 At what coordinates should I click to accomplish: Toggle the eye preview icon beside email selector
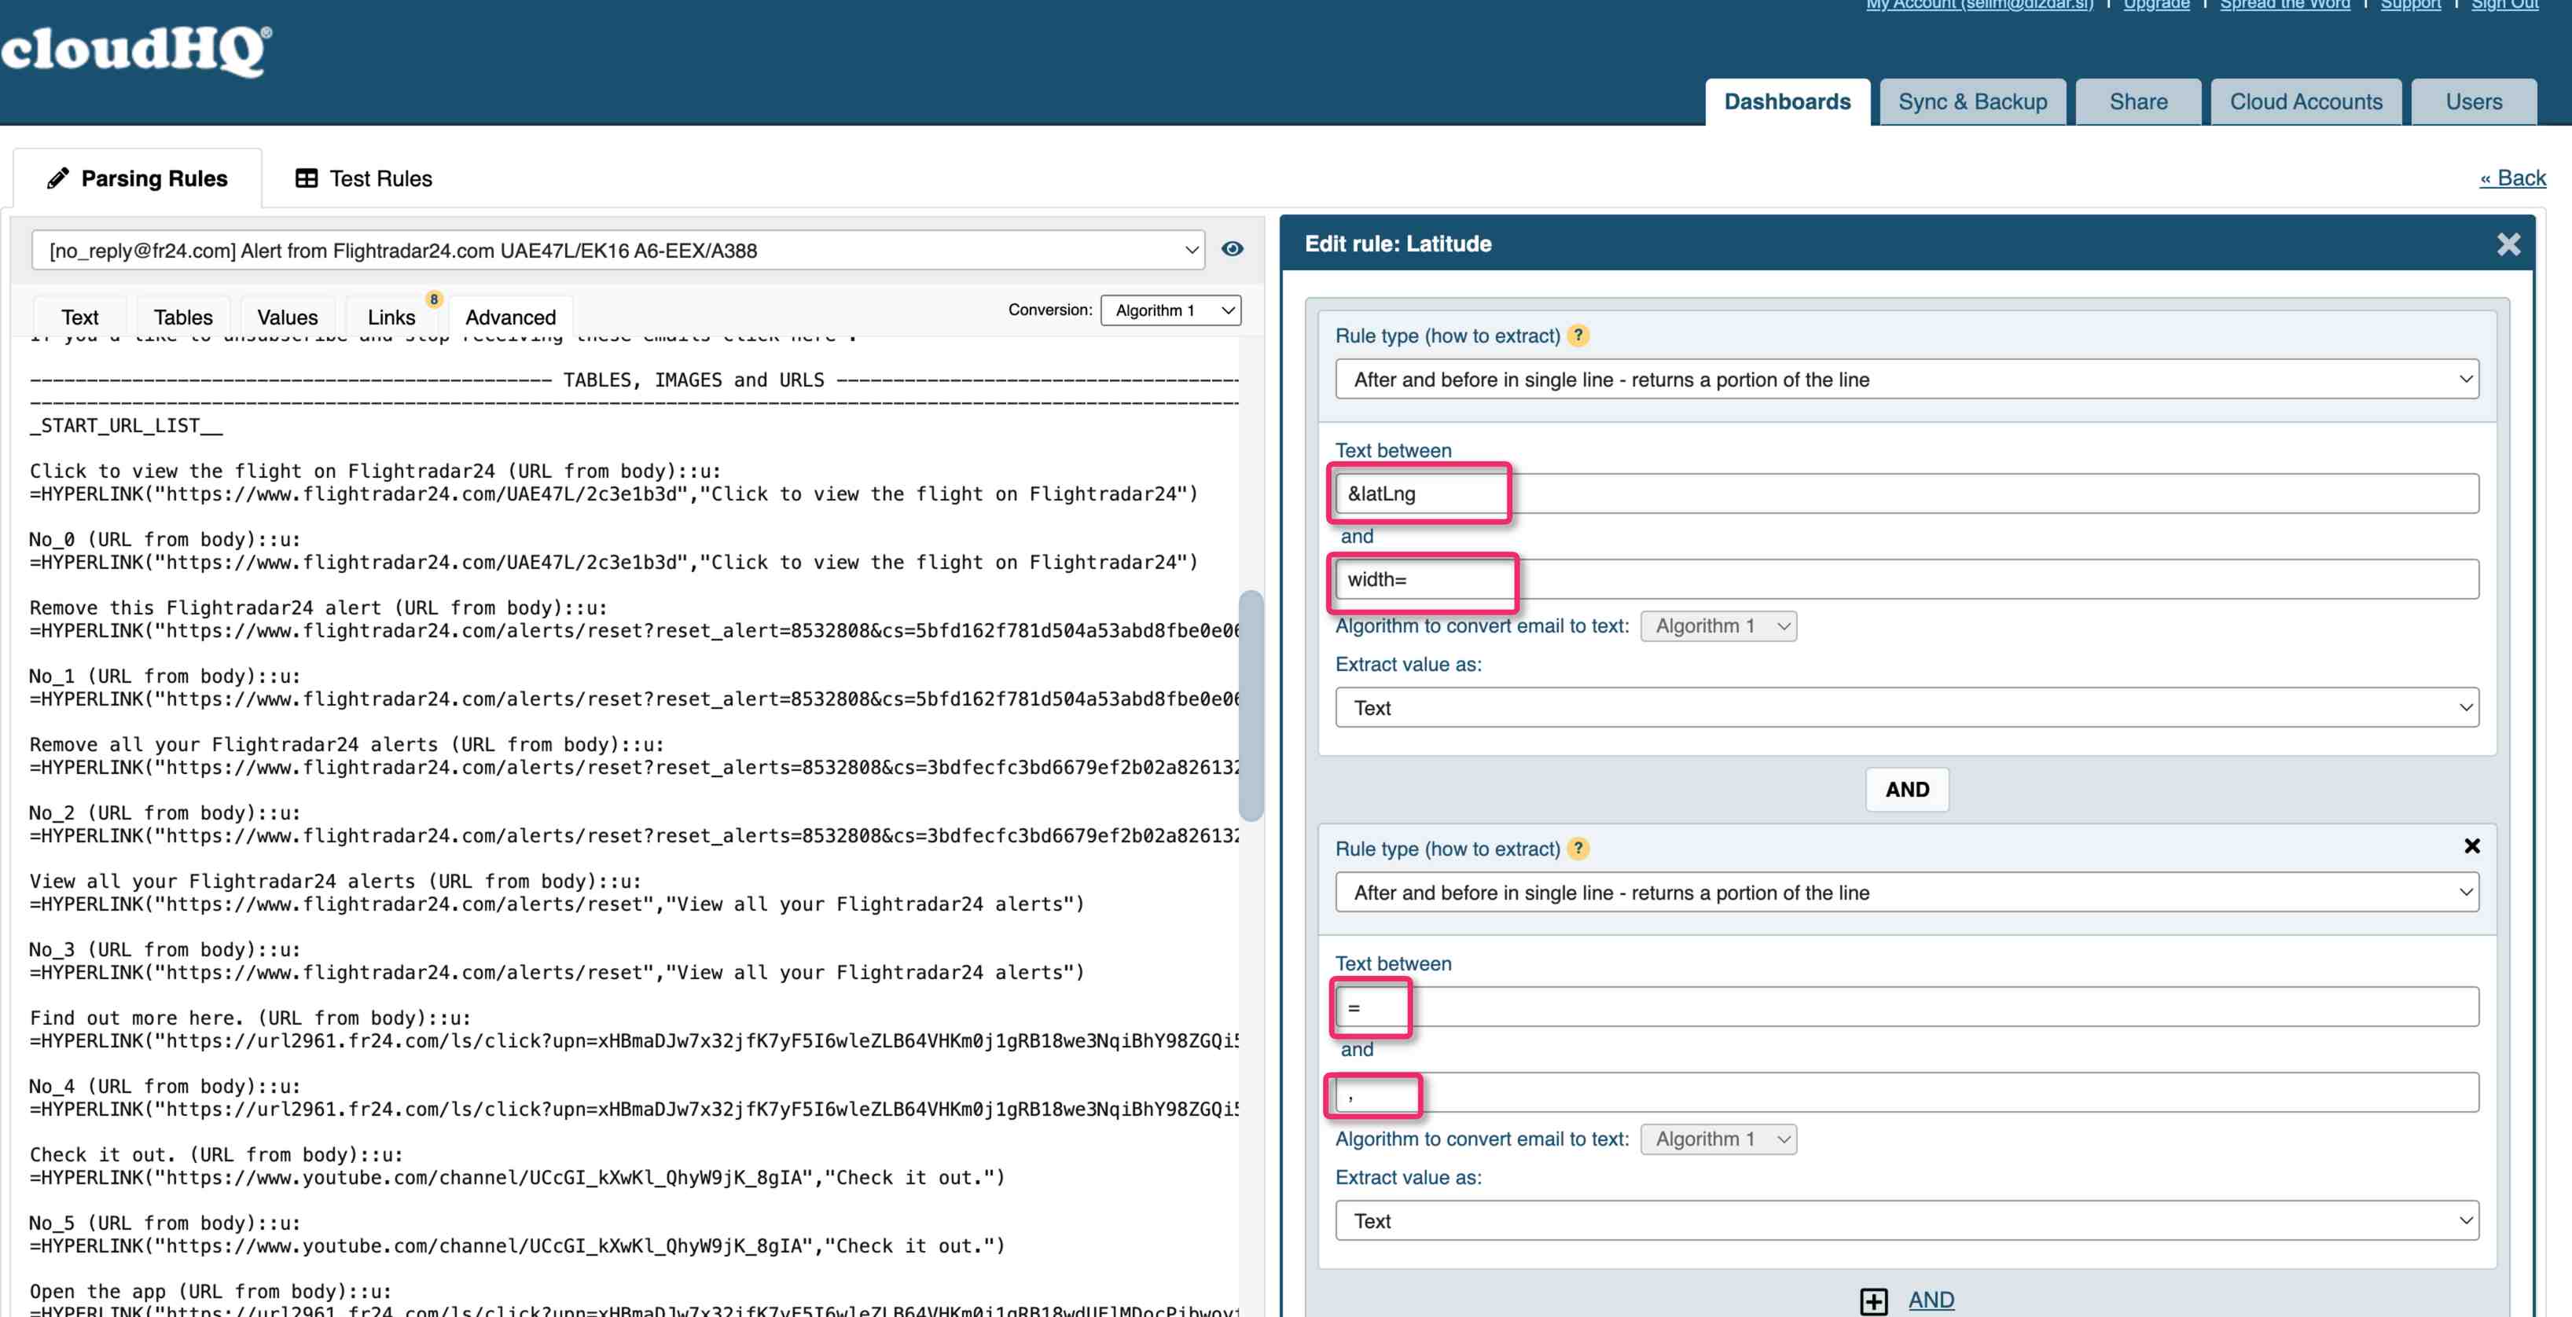tap(1232, 248)
